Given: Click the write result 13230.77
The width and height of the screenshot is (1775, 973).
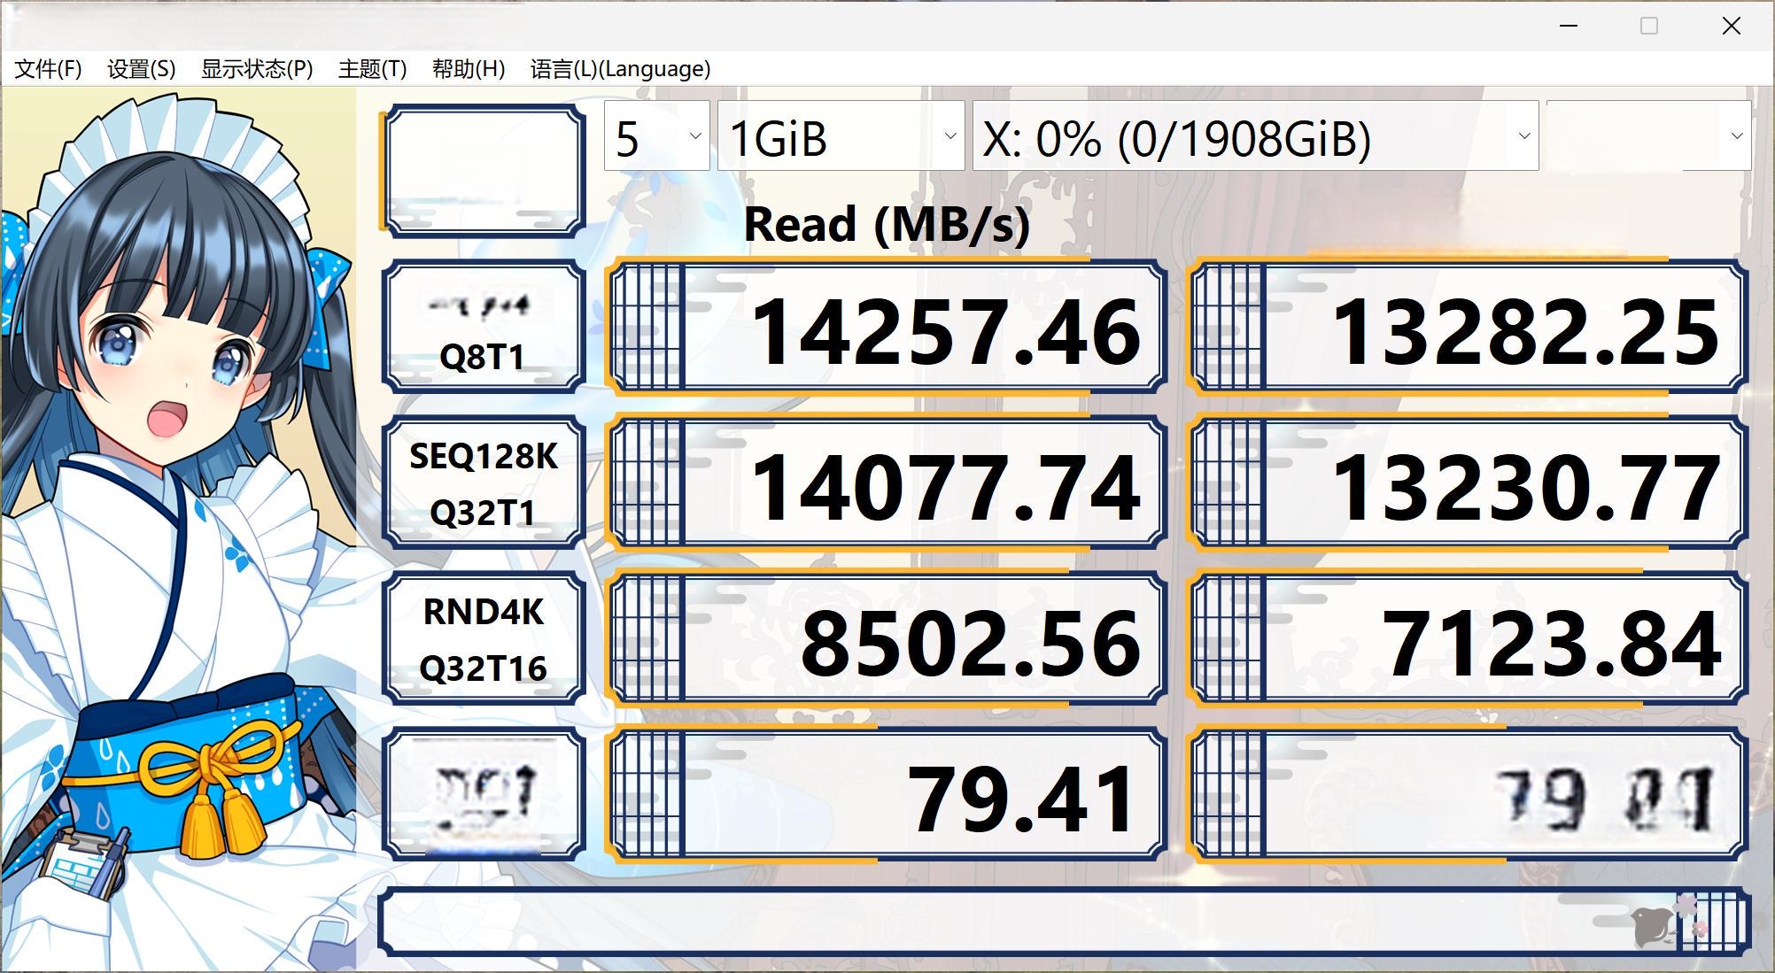Looking at the screenshot, I should pos(1469,483).
